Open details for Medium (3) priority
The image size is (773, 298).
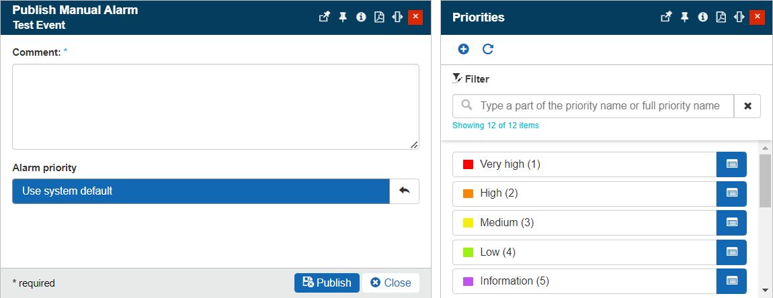tap(731, 222)
